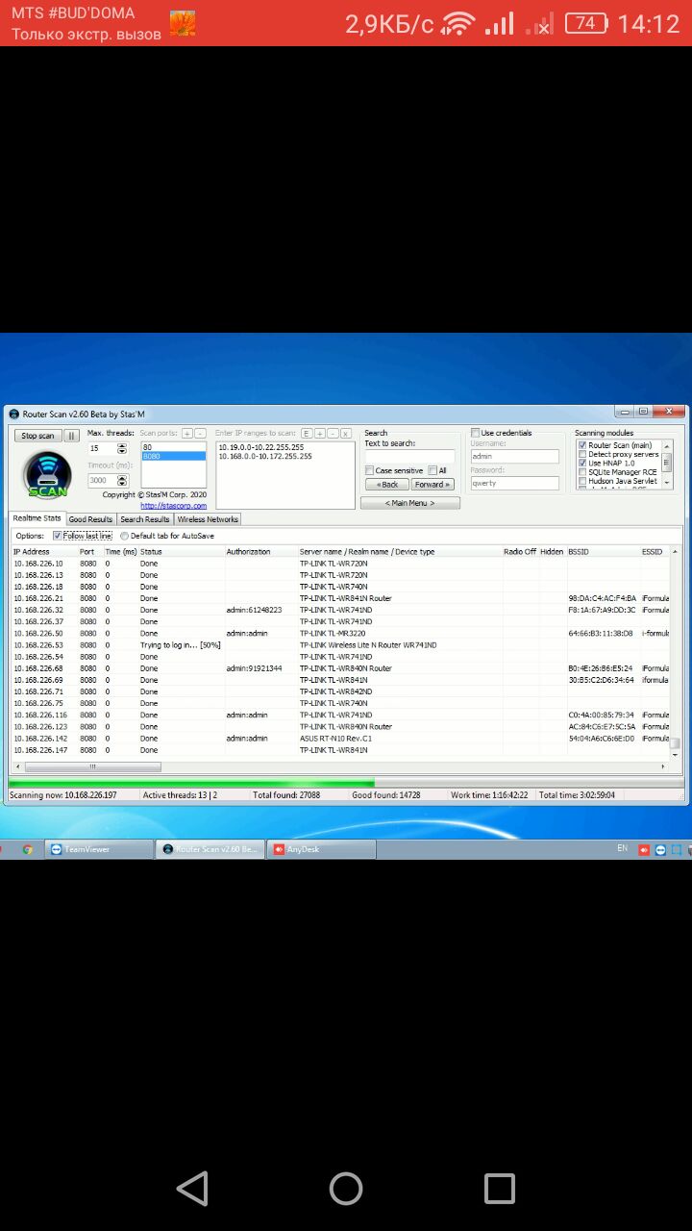Click the admin:61248223 authorization cell
Screen dimensions: 692x1231
(255, 610)
